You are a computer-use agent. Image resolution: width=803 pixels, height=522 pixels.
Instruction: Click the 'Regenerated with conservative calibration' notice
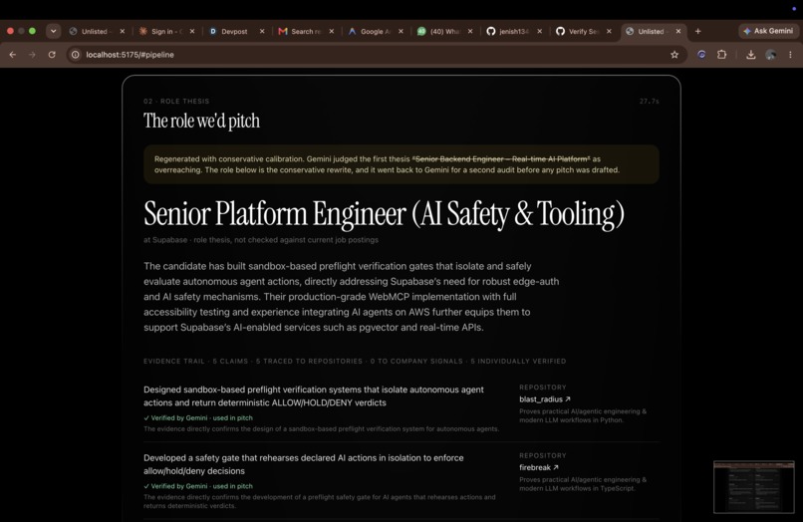click(x=401, y=164)
